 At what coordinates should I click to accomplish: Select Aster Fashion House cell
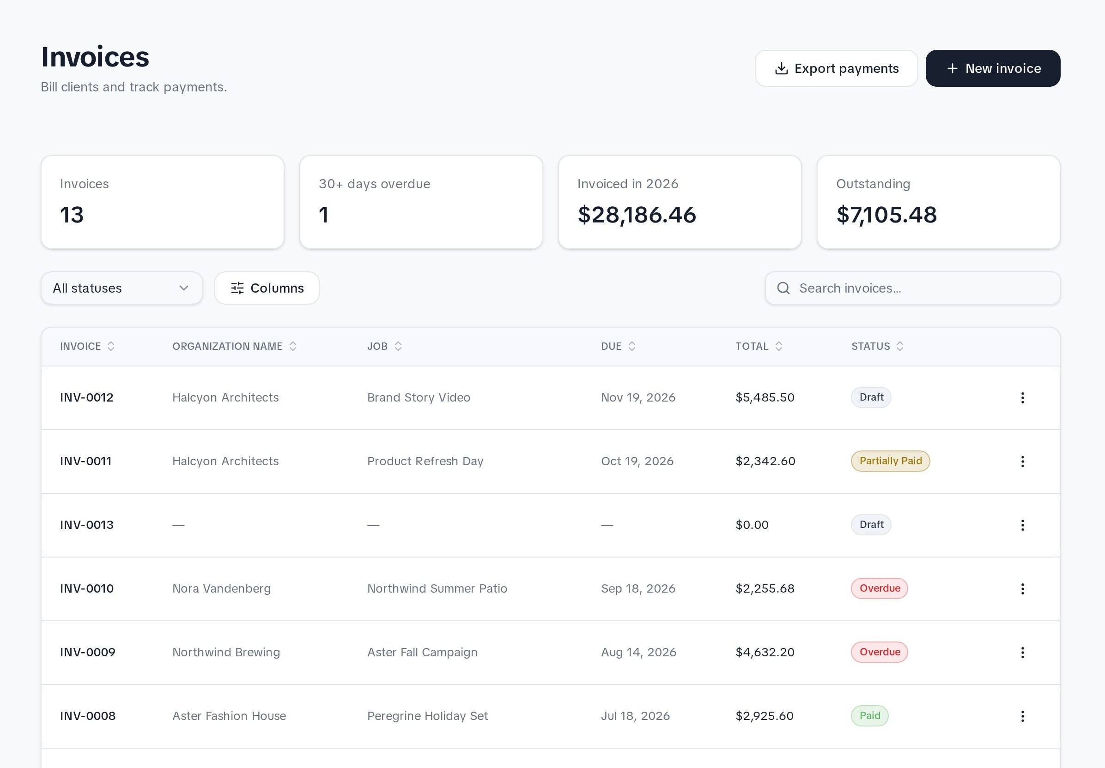pos(229,716)
